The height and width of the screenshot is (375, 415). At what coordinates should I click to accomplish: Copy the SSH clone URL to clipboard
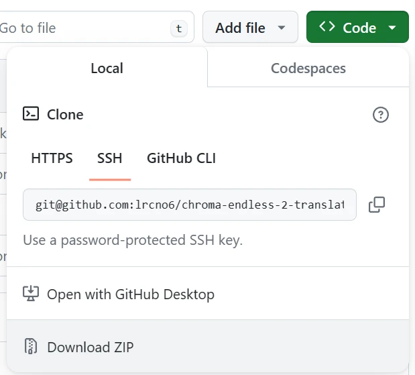pyautogui.click(x=377, y=205)
